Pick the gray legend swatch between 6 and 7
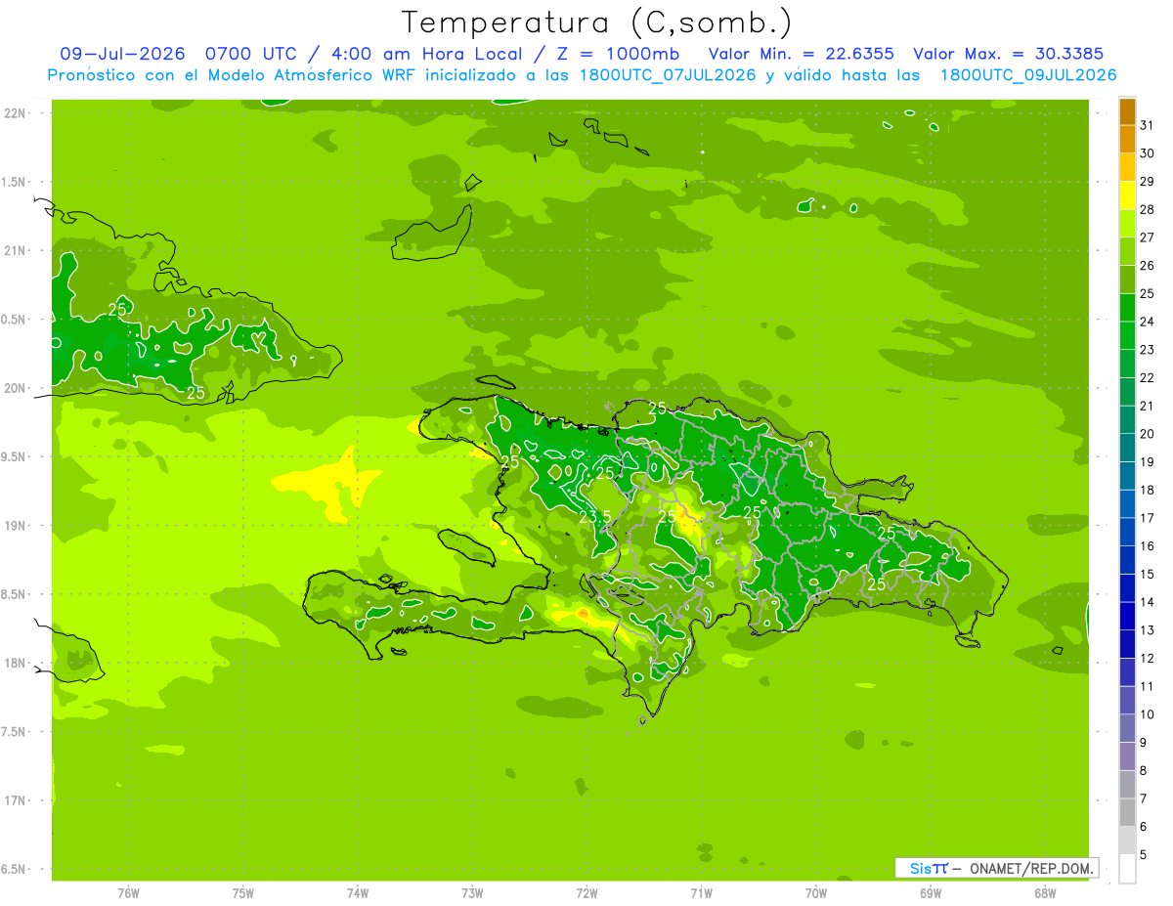Screen dimensions: 1173x906 click(x=1127, y=812)
